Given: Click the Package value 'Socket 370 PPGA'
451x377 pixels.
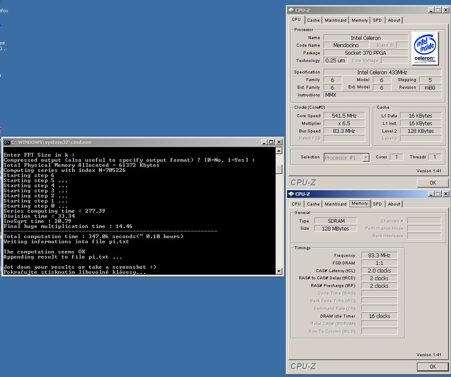Looking at the screenshot, I should pyautogui.click(x=366, y=53).
